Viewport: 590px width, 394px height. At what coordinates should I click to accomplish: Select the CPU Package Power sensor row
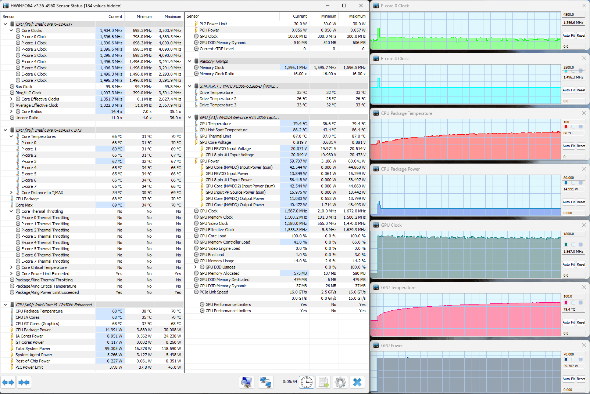click(x=33, y=330)
